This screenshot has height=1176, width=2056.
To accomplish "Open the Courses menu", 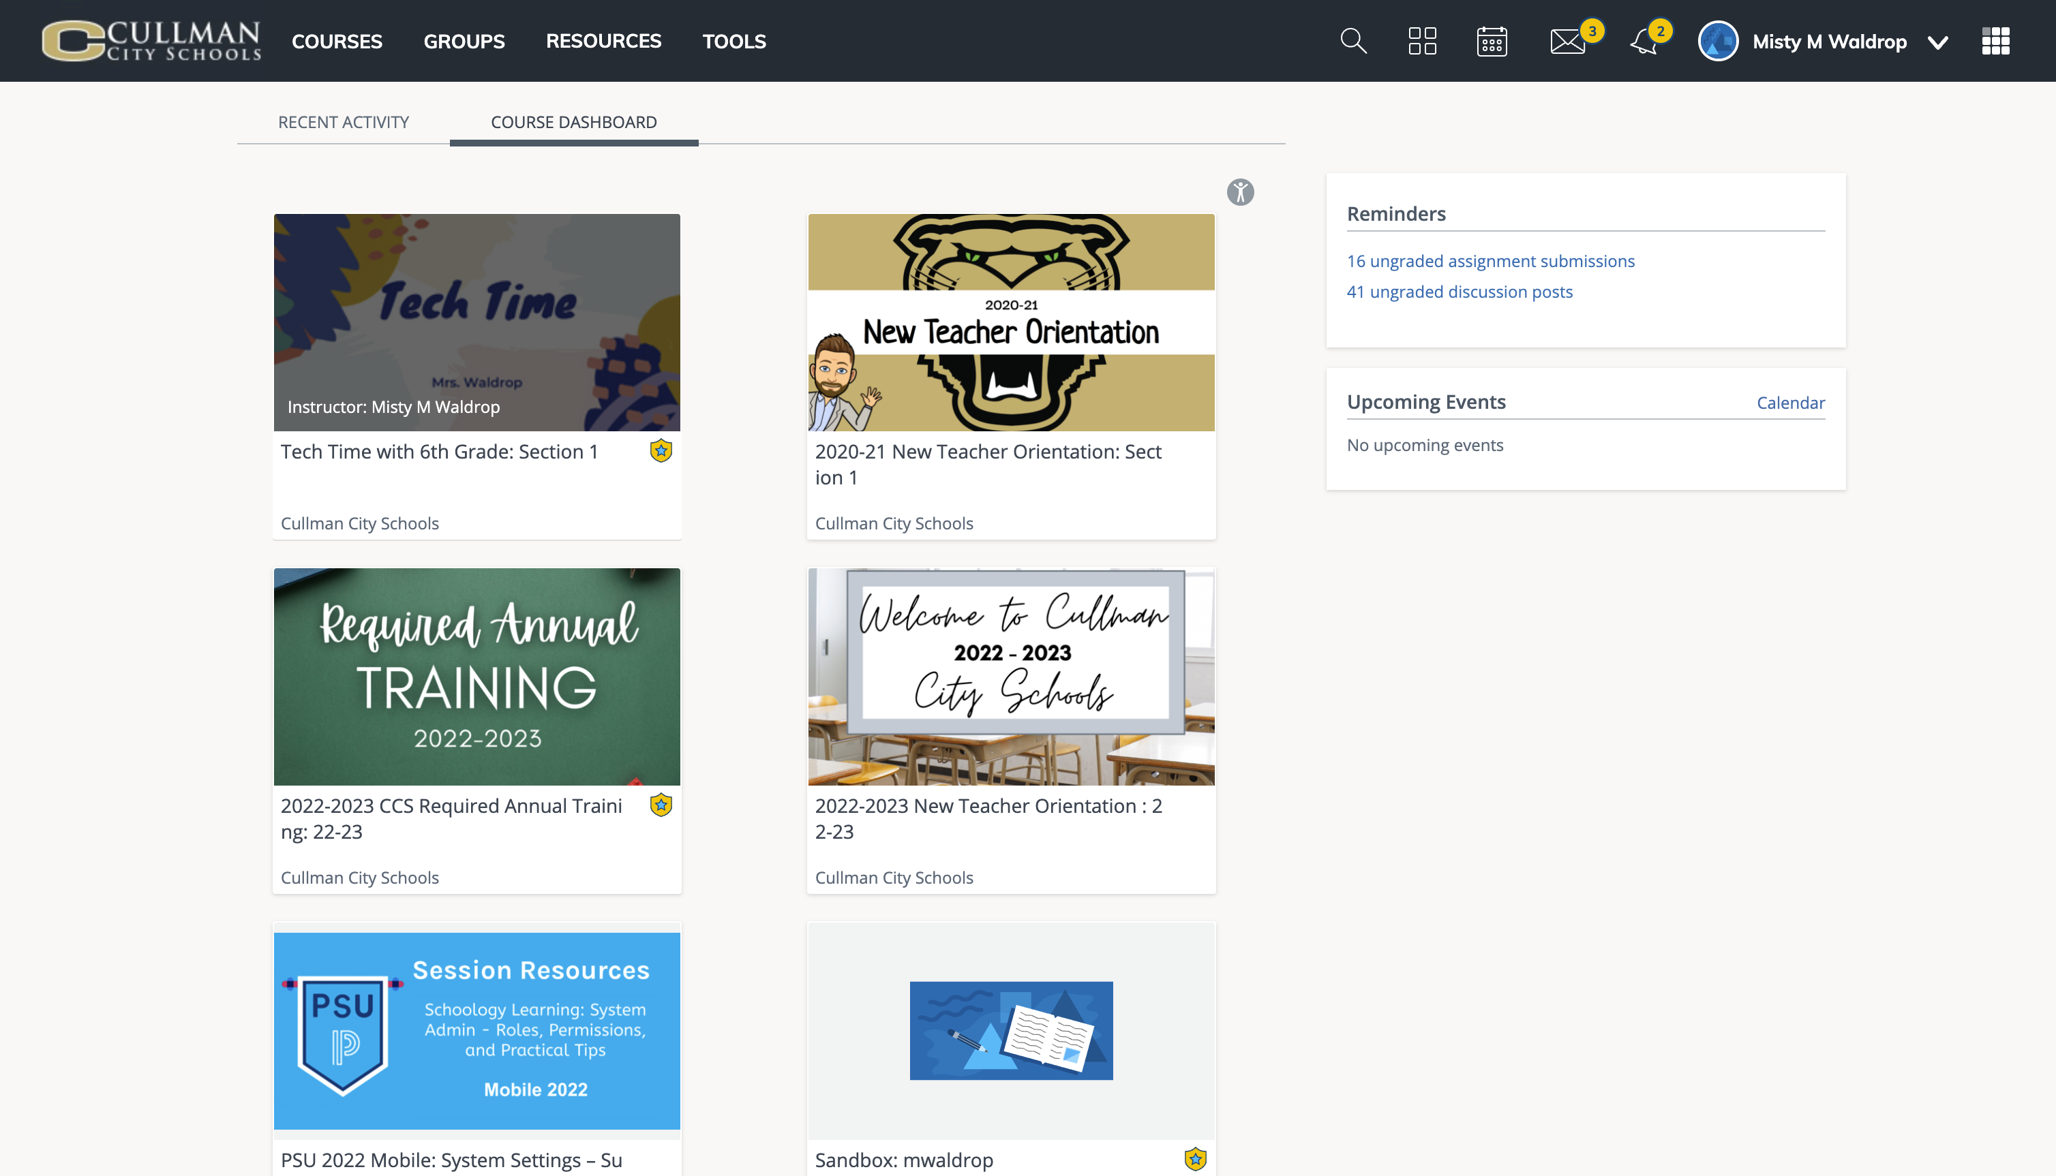I will 337,41.
